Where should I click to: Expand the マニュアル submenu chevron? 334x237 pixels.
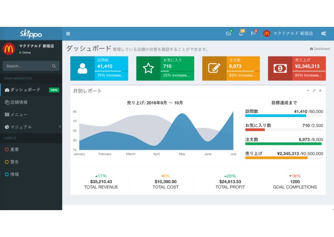point(60,127)
